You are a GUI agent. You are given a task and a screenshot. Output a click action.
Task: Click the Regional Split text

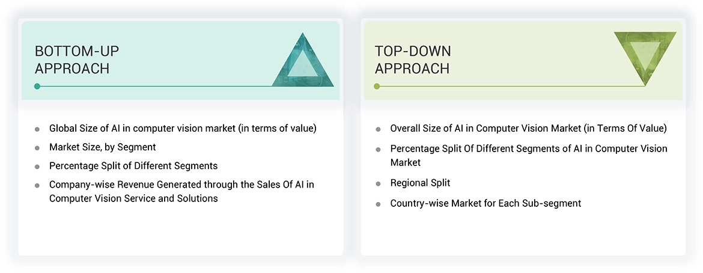[420, 183]
